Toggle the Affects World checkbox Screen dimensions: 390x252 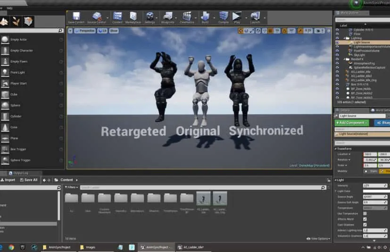tap(365, 219)
